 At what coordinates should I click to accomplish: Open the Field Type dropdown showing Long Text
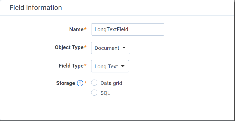pos(110,66)
